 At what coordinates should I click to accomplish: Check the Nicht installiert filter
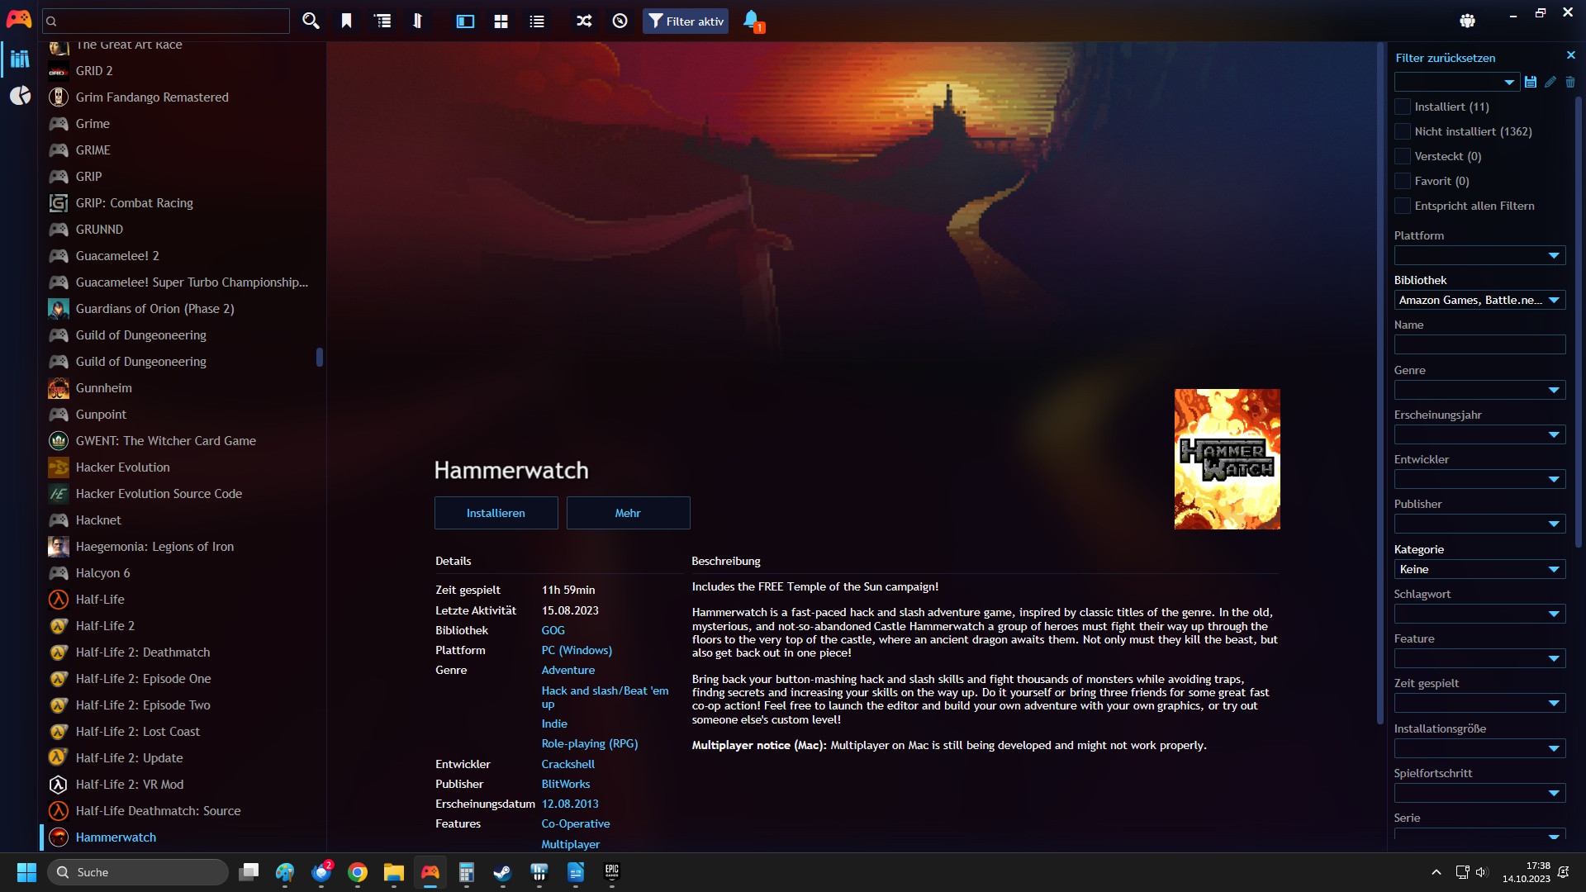pos(1403,131)
